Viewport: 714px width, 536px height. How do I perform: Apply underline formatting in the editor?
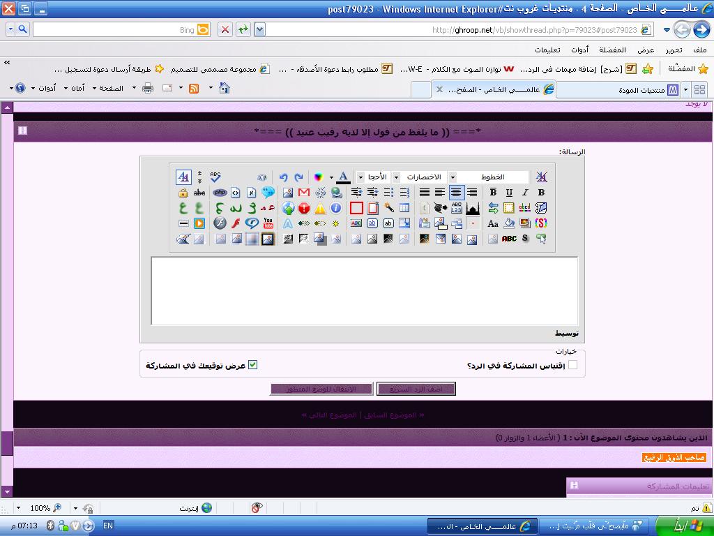pos(509,193)
